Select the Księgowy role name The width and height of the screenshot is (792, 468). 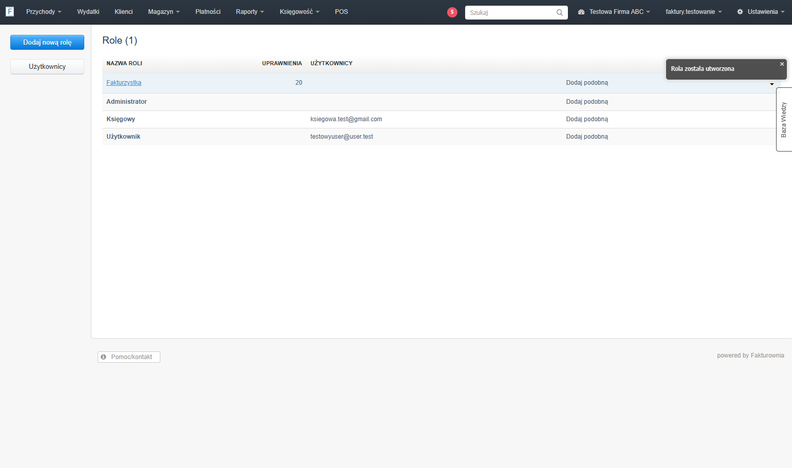121,119
